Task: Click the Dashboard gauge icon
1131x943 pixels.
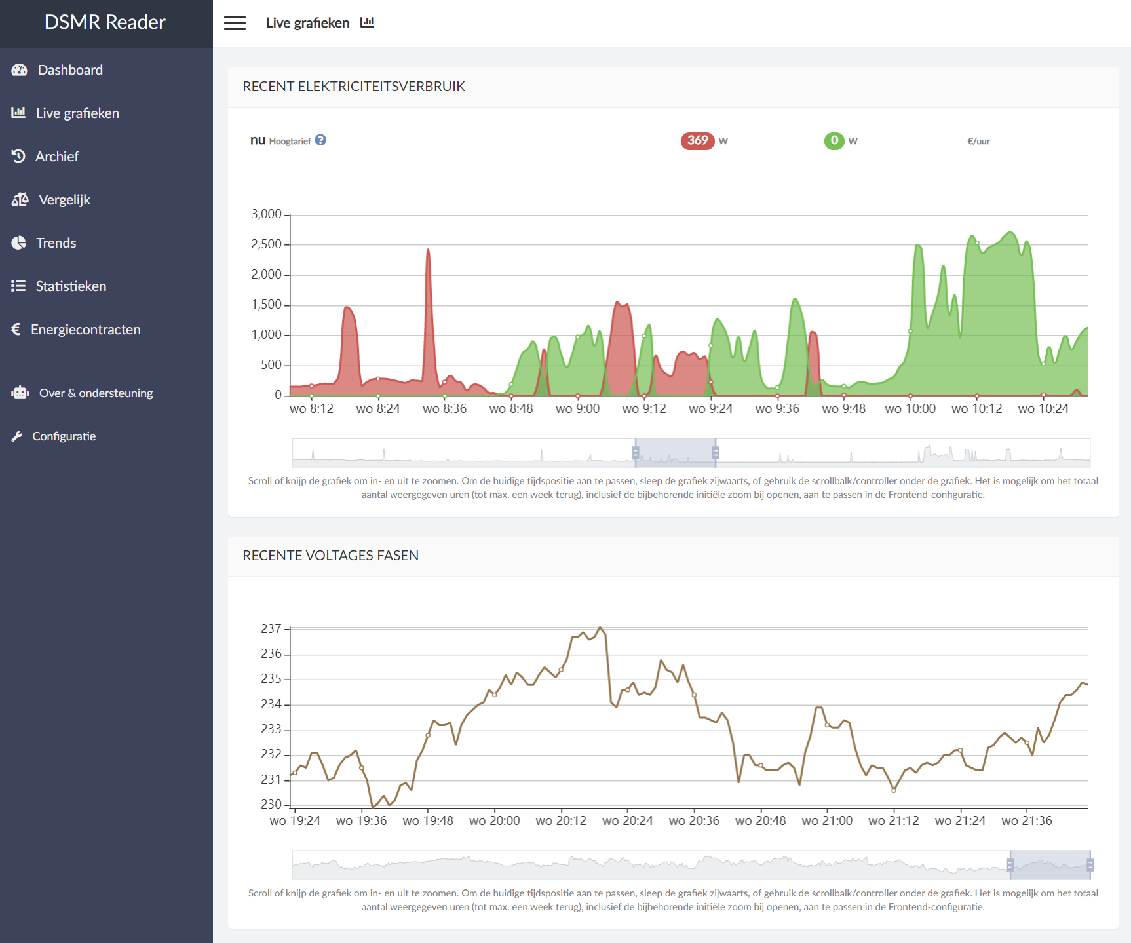Action: point(19,70)
